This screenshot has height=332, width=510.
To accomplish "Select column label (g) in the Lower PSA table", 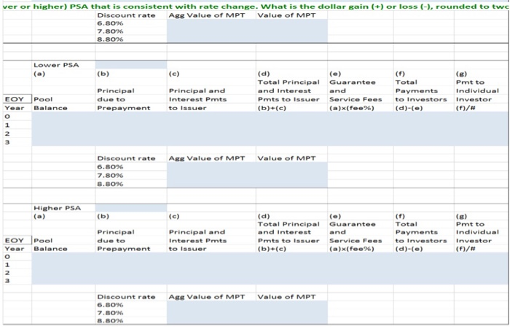I will pyautogui.click(x=461, y=74).
